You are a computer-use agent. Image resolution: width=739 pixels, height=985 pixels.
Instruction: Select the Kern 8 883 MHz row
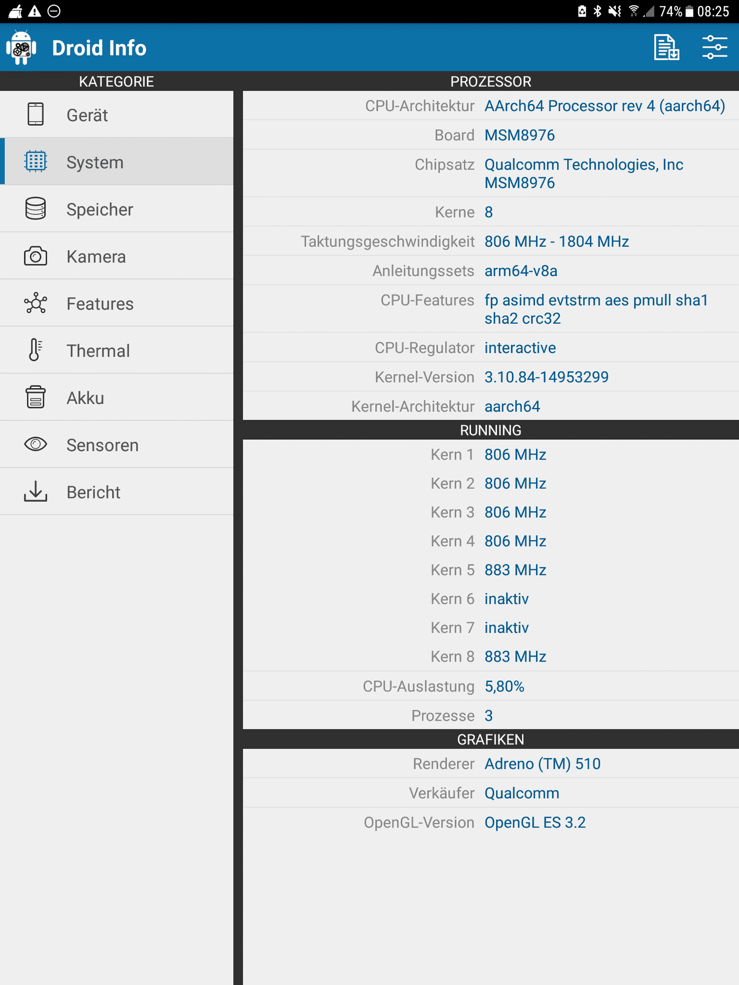point(491,657)
